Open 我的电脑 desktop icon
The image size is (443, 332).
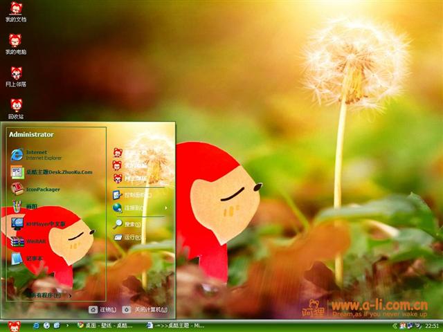[x=16, y=44]
